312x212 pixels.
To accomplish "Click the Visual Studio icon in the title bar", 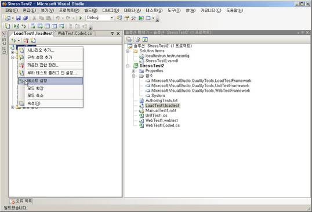I will [x=4, y=4].
